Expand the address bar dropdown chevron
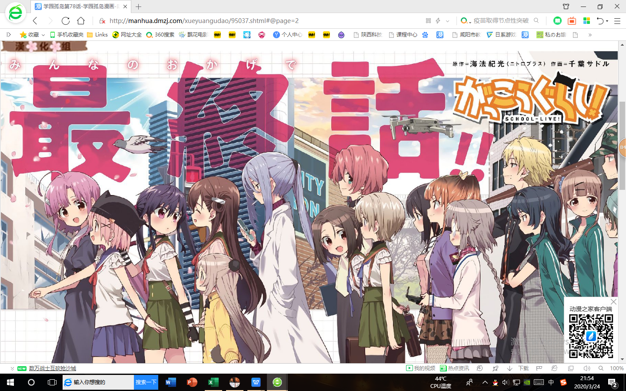The width and height of the screenshot is (626, 391). [x=447, y=21]
